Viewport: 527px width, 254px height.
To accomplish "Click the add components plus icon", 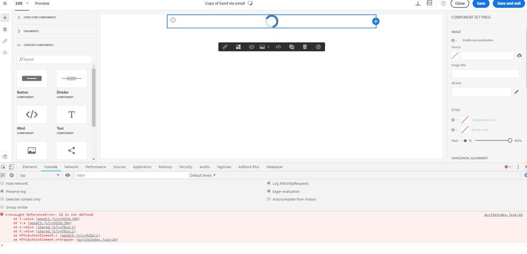I will (x=5, y=18).
